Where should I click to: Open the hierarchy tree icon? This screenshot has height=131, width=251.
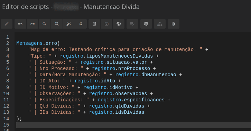[x=160, y=24]
